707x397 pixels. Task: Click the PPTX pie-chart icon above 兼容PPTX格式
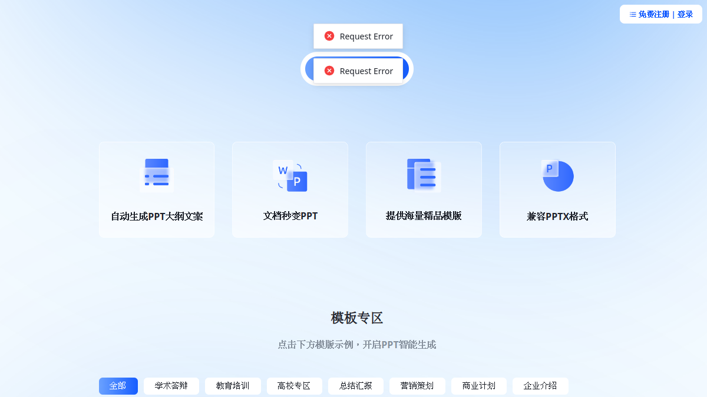coord(557,175)
